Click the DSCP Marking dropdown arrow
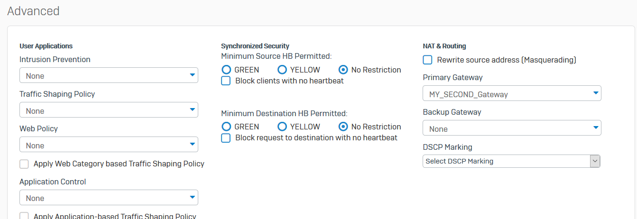This screenshot has height=219, width=637. (x=595, y=161)
